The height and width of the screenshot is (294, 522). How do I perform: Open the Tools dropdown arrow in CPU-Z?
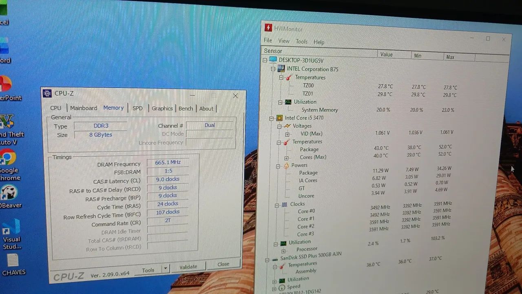click(165, 269)
